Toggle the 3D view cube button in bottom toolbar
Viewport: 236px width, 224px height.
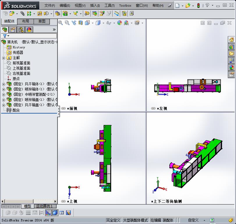point(55,213)
